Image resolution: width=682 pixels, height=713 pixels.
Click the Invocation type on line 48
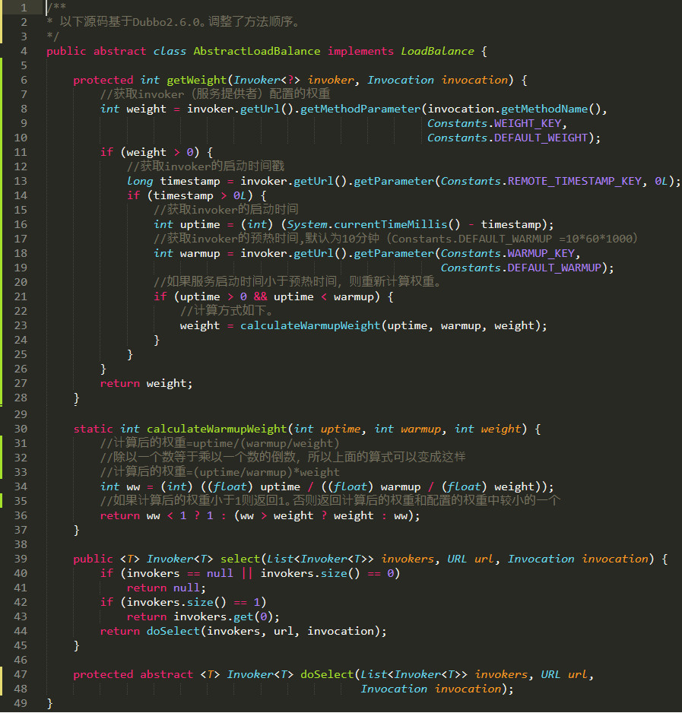tap(394, 689)
